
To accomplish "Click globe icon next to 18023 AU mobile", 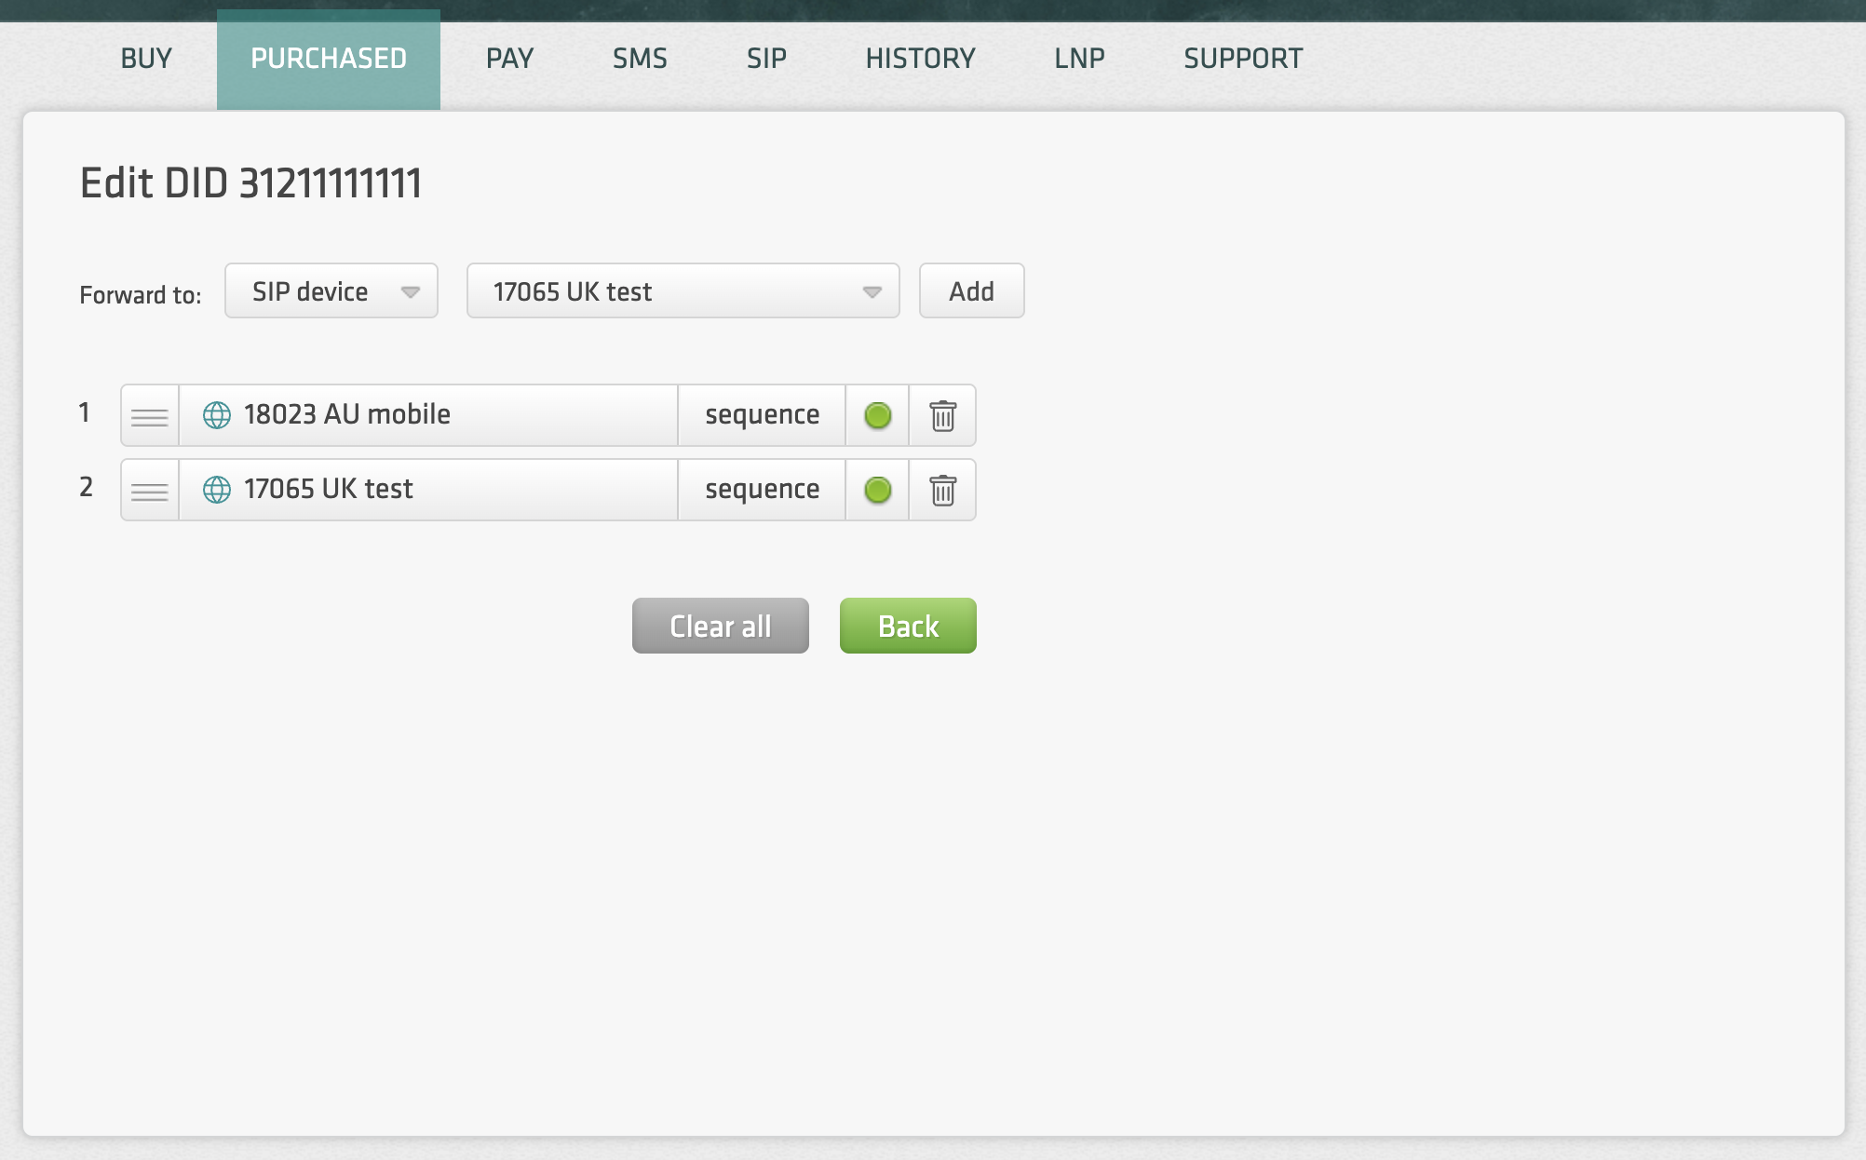I will tap(217, 415).
